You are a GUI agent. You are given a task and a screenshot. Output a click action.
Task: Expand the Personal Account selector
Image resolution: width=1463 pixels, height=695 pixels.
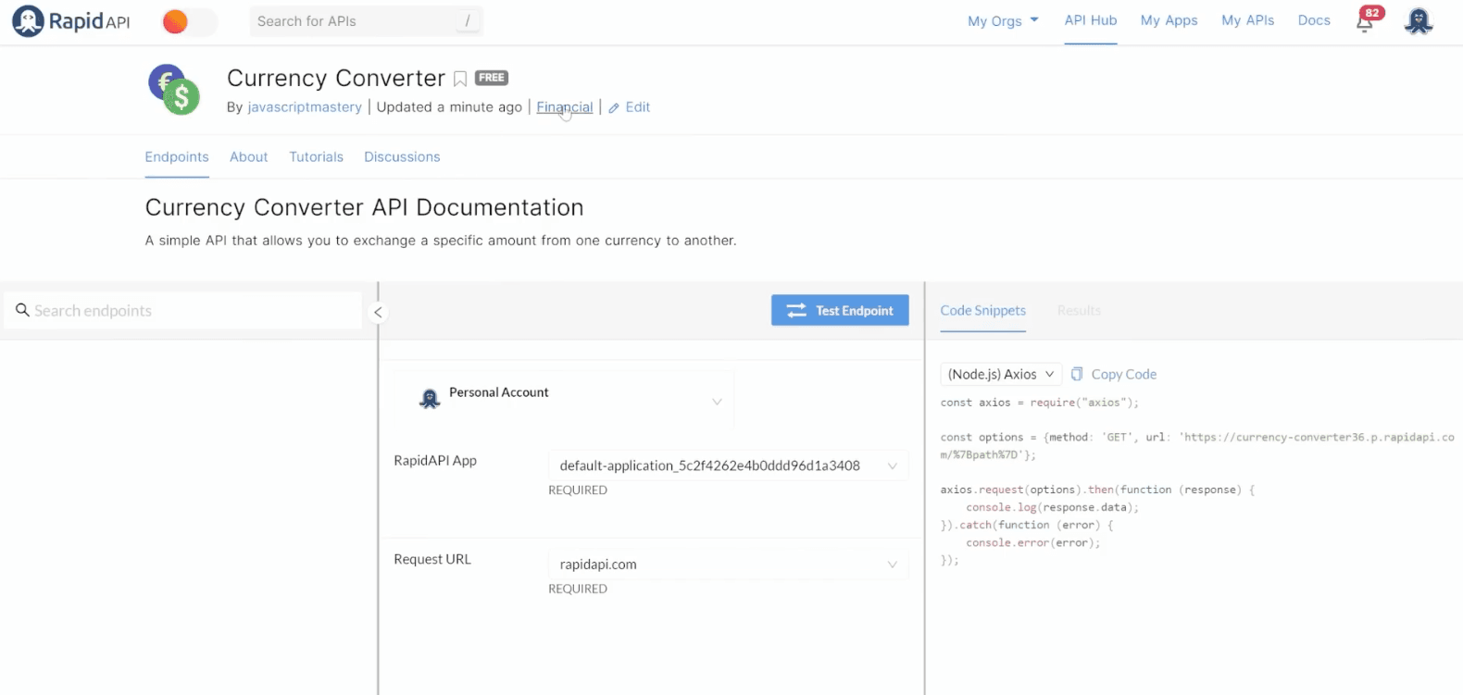click(564, 400)
